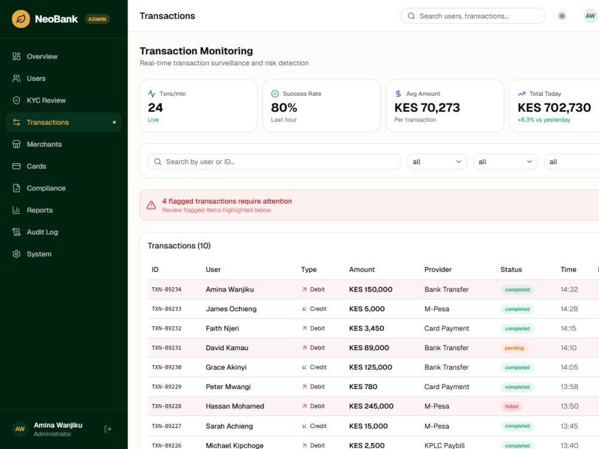Open Audit Log from sidebar

64,232
